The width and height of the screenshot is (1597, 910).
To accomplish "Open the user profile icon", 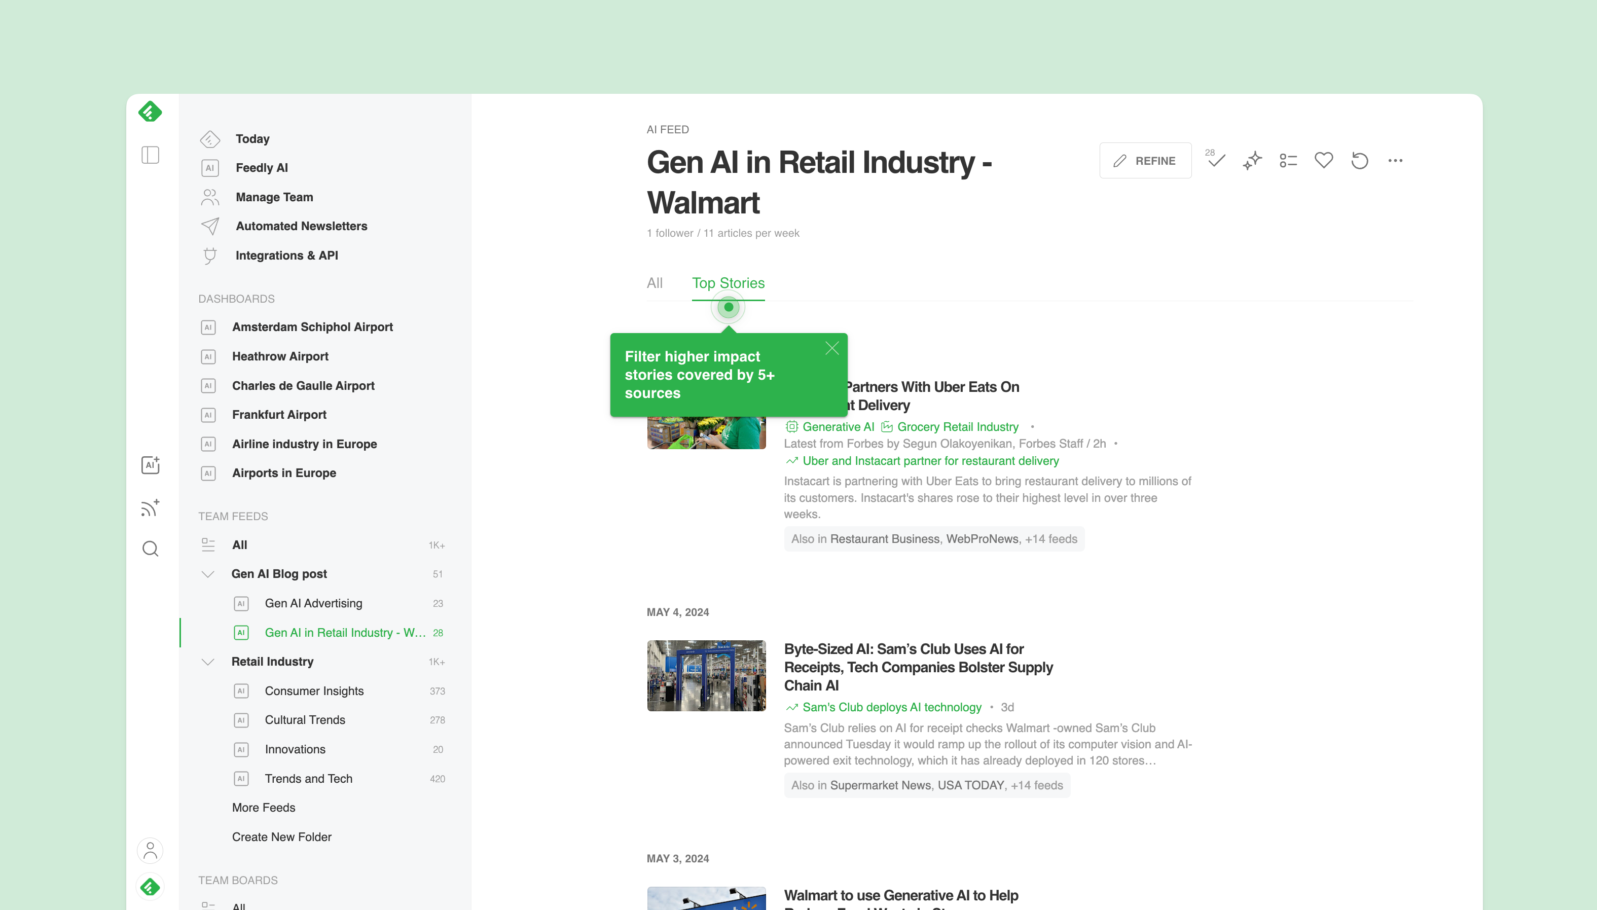I will [150, 850].
